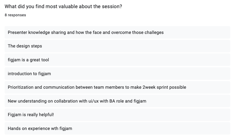Image resolution: width=236 pixels, height=140 pixels.
Task: Click the '8 responses' count label
Action: 15,15
